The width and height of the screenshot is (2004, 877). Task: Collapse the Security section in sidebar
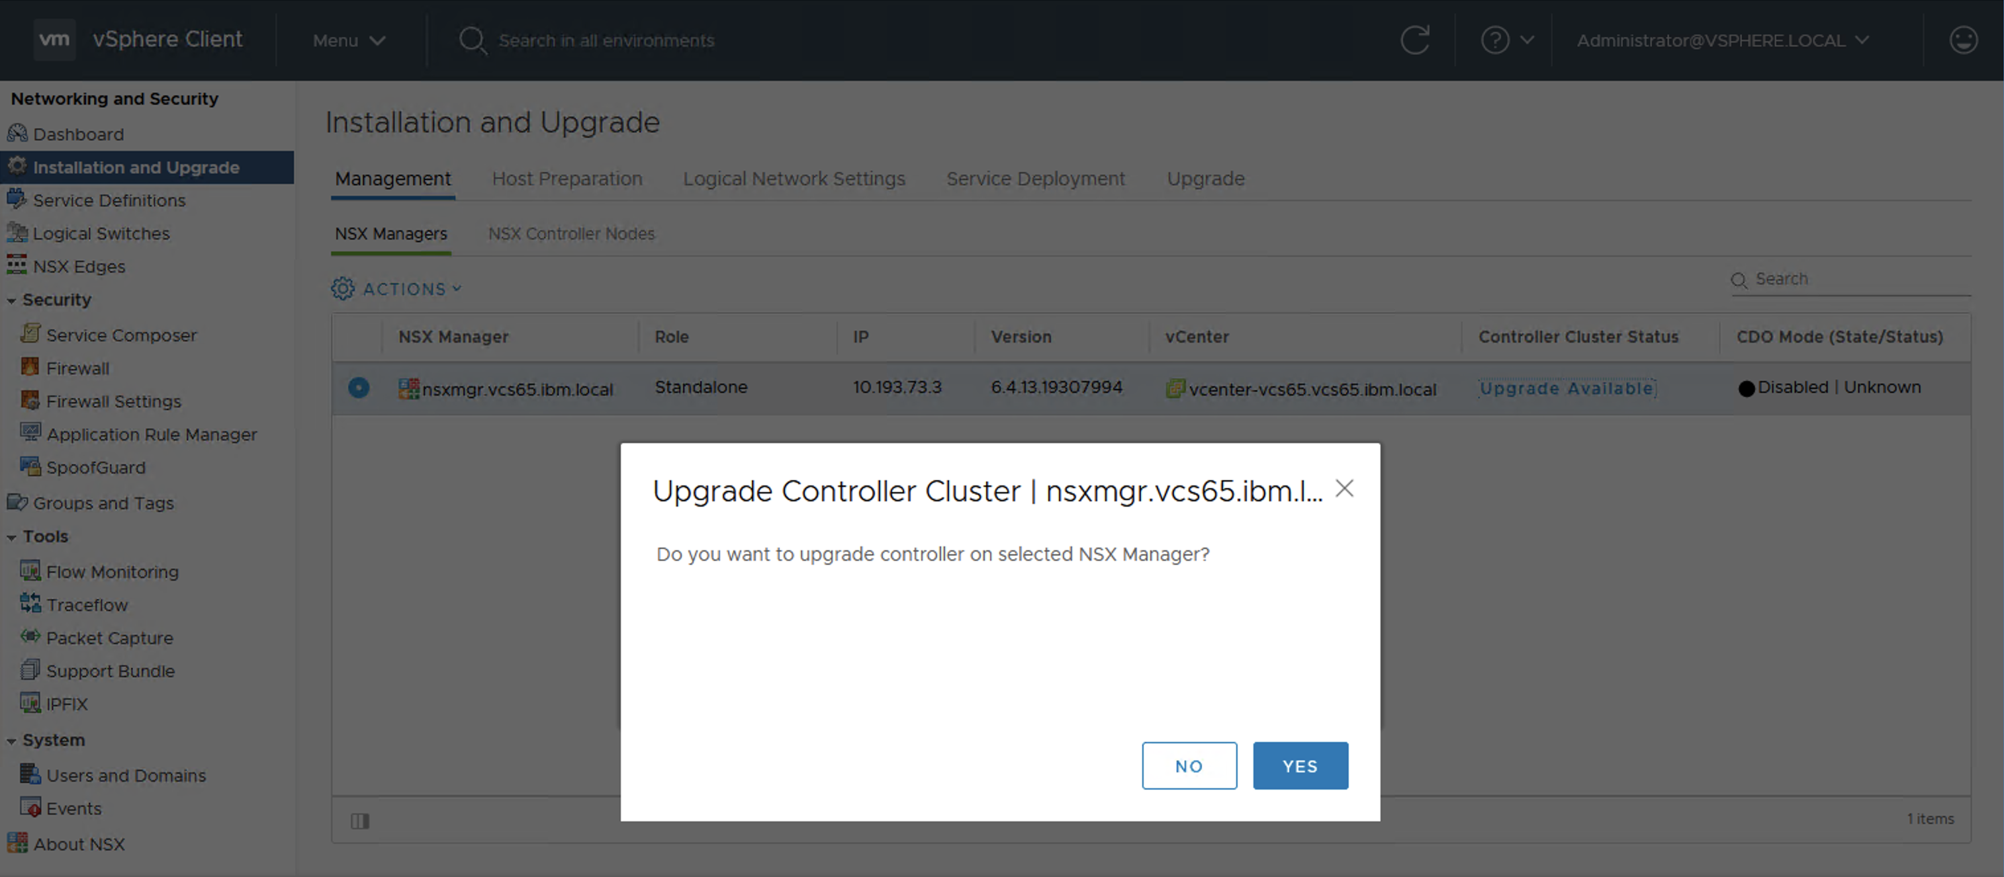pos(12,300)
